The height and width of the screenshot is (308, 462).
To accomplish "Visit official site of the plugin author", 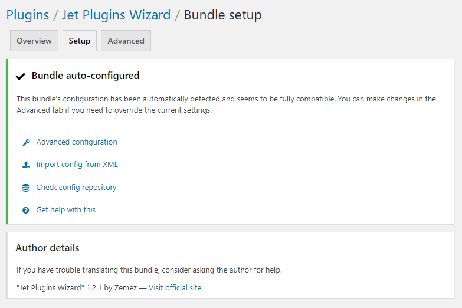I will tap(175, 288).
